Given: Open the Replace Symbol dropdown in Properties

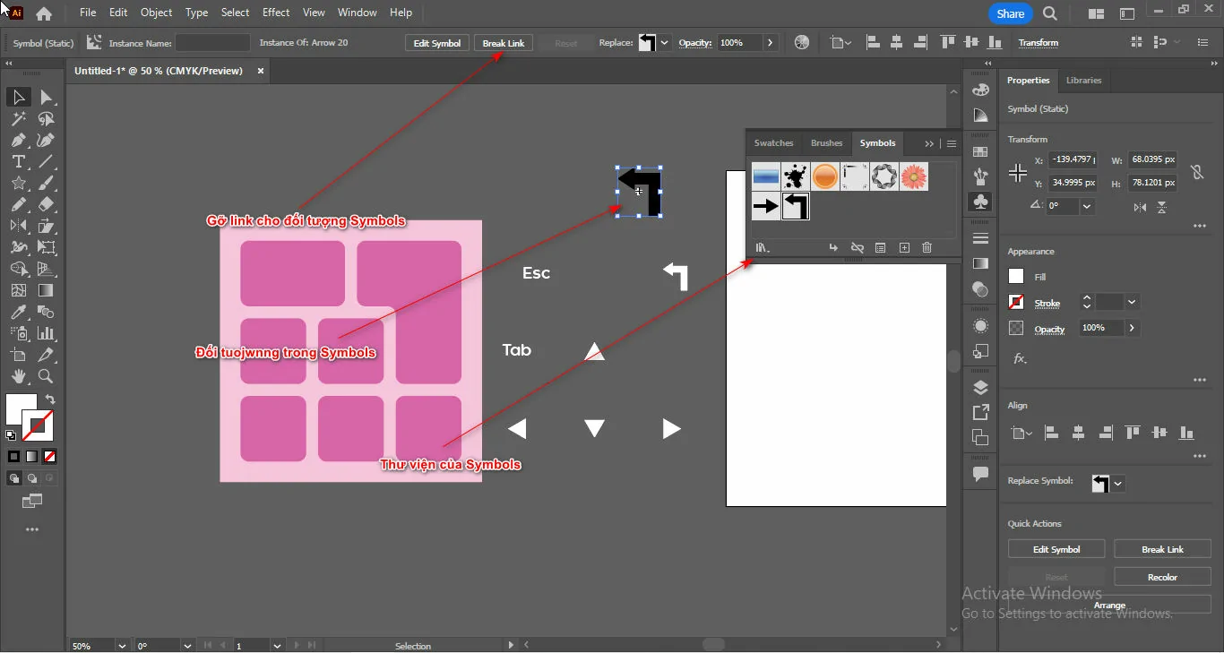Looking at the screenshot, I should click(1120, 484).
